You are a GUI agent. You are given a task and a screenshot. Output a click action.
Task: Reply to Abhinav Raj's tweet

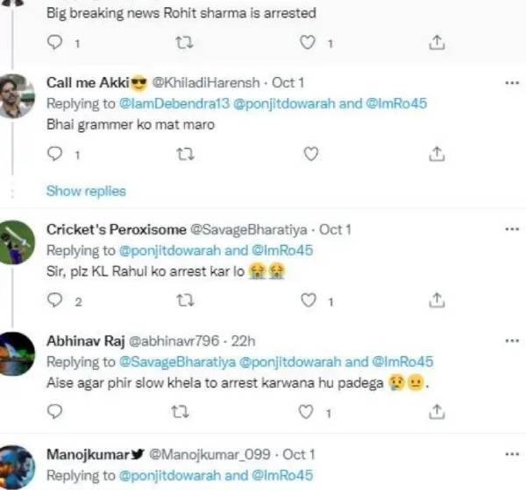coord(55,411)
